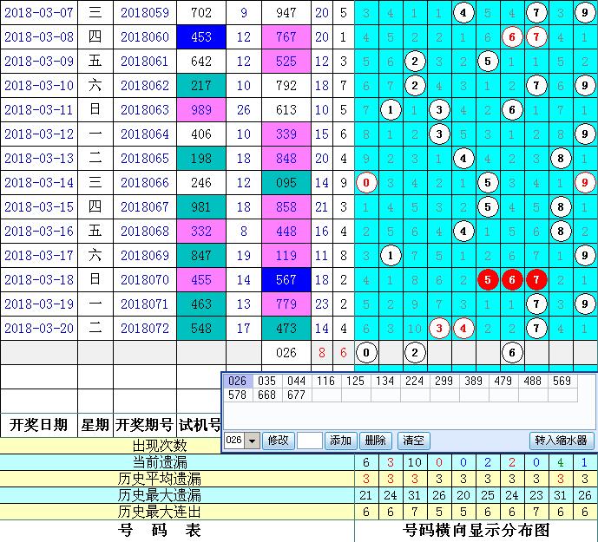Click red circled 0 in row 2018066
The width and height of the screenshot is (598, 542).
(x=367, y=183)
